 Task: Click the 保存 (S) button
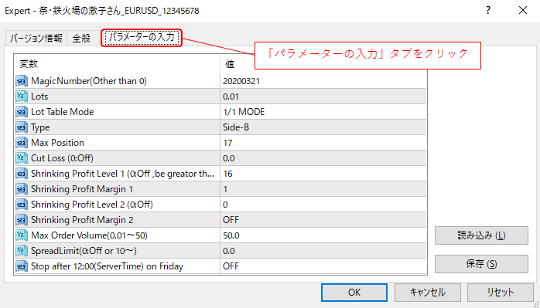pos(481,264)
